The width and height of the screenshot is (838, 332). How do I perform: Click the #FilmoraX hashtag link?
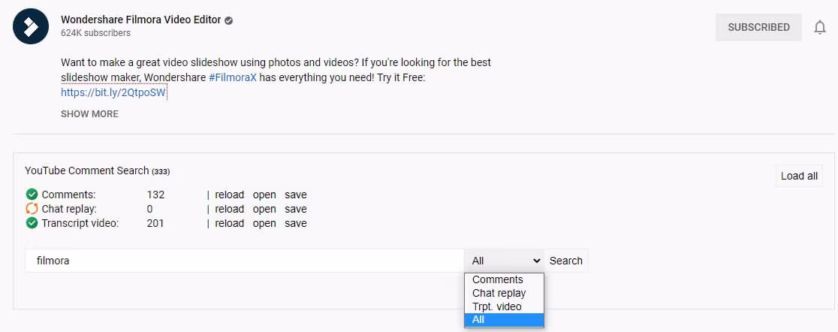pos(234,77)
